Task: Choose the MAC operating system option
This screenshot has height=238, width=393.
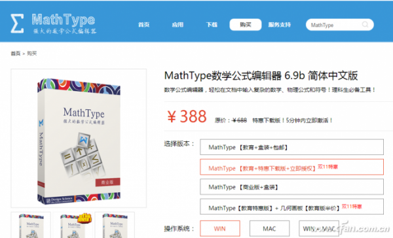Action: tap(269, 228)
